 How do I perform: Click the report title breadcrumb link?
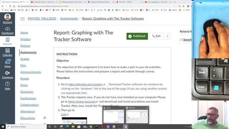(113, 19)
